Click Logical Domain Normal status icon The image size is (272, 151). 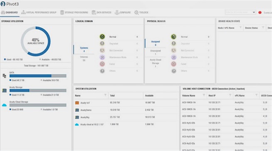[102, 37]
